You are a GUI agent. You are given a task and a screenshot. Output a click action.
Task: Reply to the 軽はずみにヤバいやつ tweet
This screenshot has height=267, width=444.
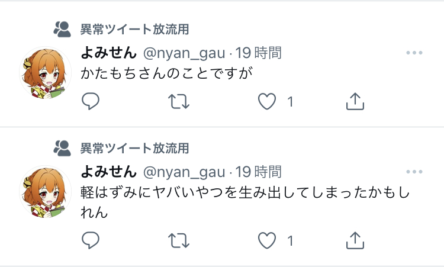tap(90, 240)
